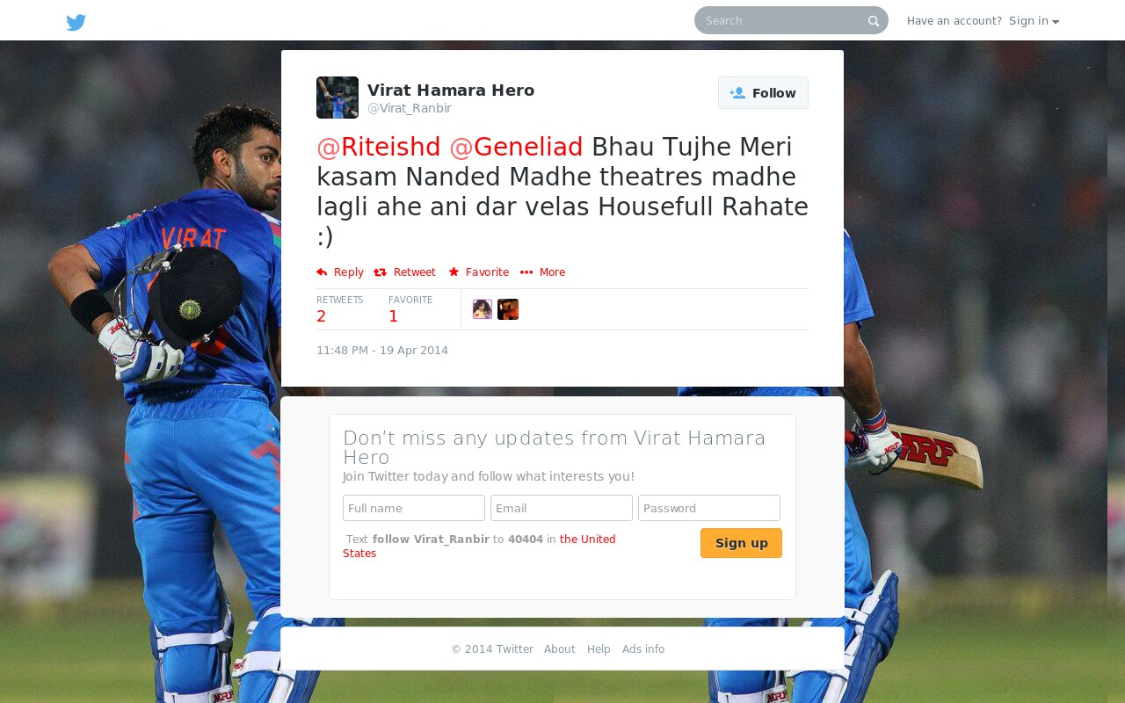This screenshot has width=1125, height=703.
Task: View second retweeter's avatar
Action: tap(508, 309)
